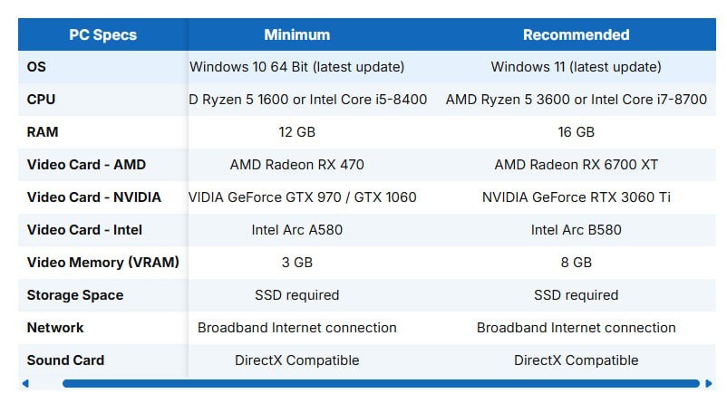This screenshot has width=727, height=403.
Task: Click the Sound Card row label
Action: point(65,360)
